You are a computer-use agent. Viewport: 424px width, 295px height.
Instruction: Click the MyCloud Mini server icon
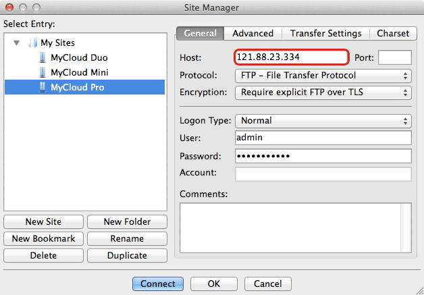[43, 72]
